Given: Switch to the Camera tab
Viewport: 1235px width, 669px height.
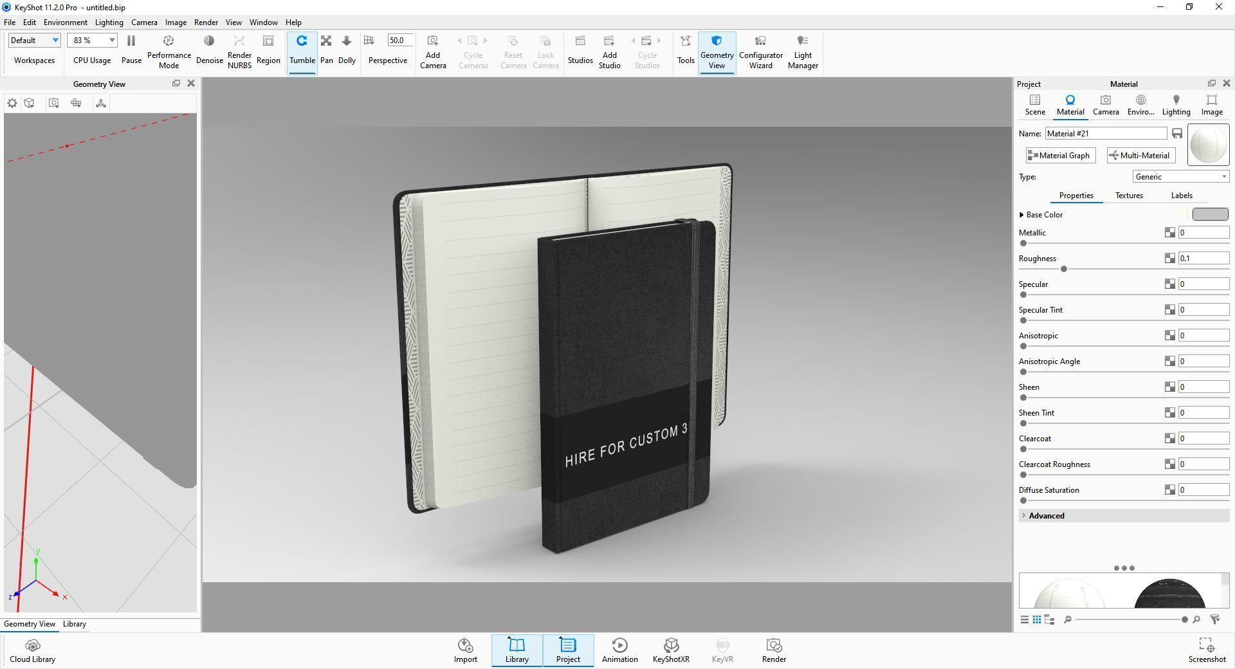Looking at the screenshot, I should click(1106, 105).
